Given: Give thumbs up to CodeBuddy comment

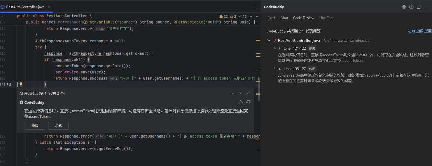Looking at the screenshot, I should pos(241,102).
